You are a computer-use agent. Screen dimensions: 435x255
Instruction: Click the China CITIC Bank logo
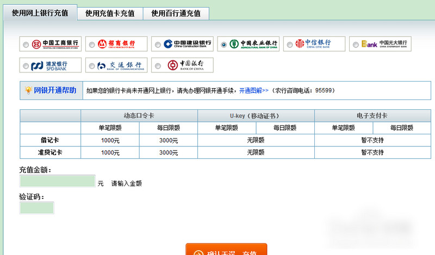click(320, 44)
